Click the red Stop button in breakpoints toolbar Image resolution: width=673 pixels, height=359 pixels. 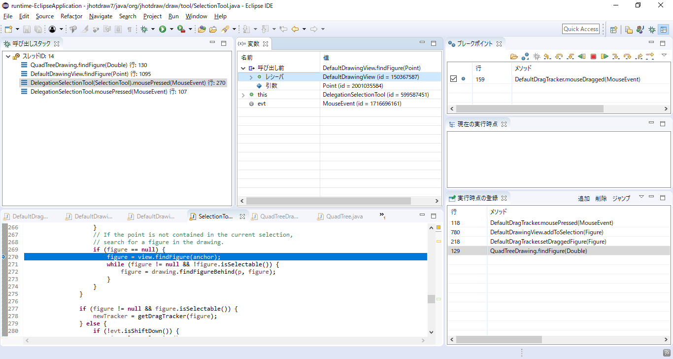click(593, 56)
